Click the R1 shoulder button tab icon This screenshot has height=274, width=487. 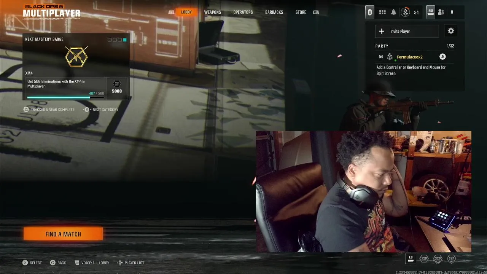coord(316,12)
